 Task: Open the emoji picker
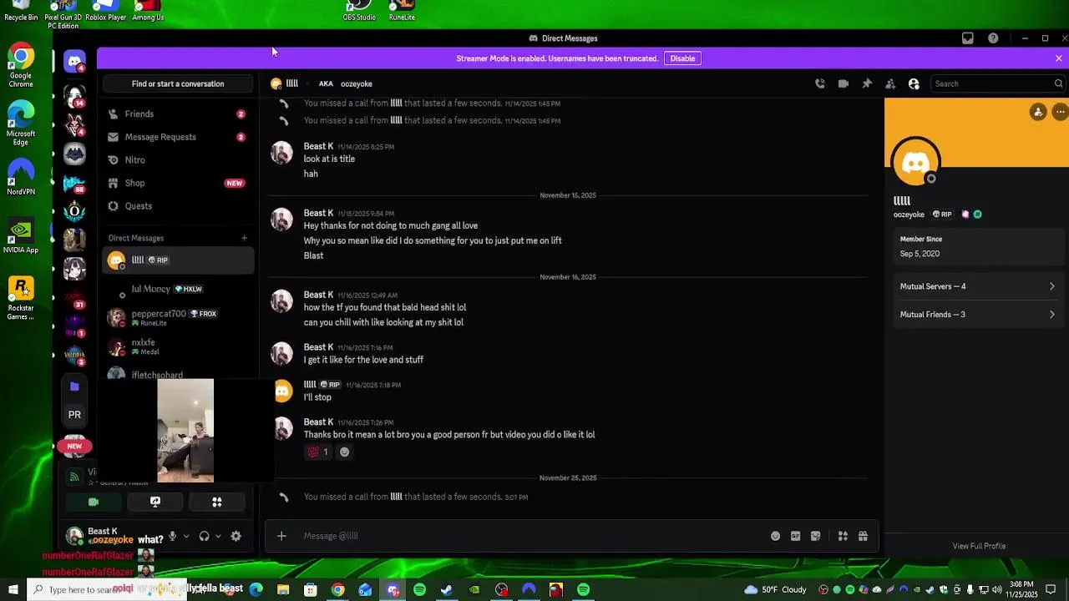tap(775, 536)
